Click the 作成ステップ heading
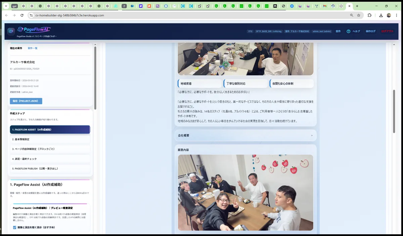This screenshot has height=236, width=403. pyautogui.click(x=17, y=114)
